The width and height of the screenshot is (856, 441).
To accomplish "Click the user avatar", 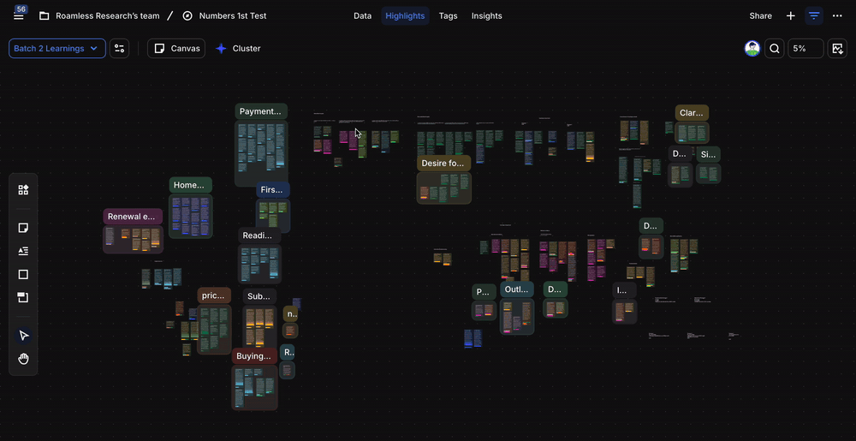I will pyautogui.click(x=752, y=49).
